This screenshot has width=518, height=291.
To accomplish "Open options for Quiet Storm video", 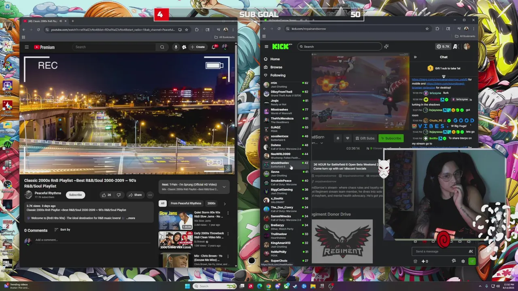I will tap(228, 213).
